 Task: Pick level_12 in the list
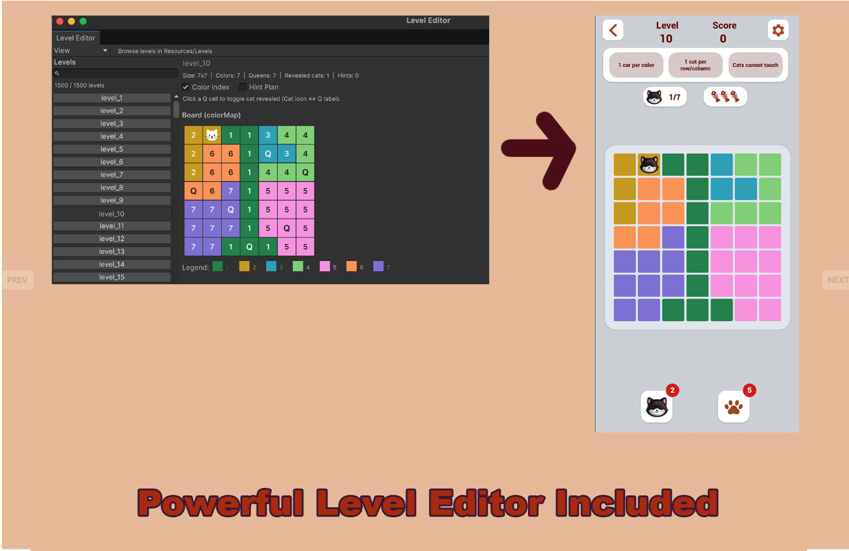(x=112, y=239)
